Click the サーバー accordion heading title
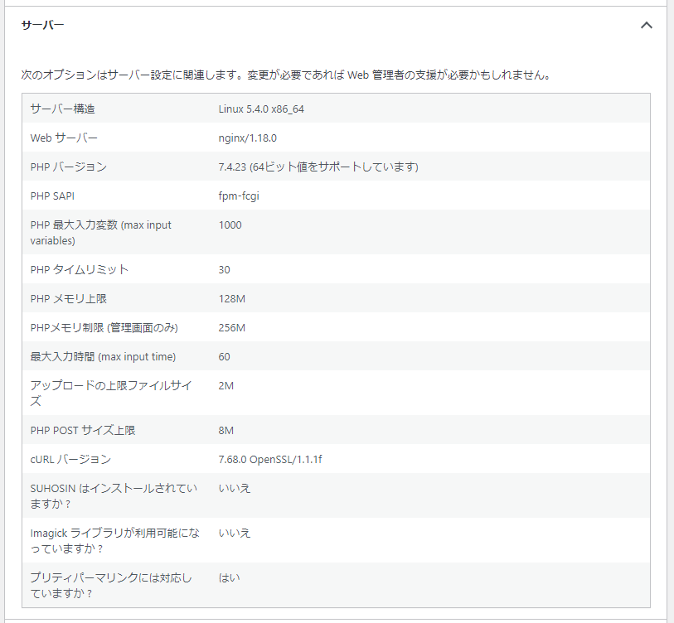The width and height of the screenshot is (674, 623). (x=43, y=25)
